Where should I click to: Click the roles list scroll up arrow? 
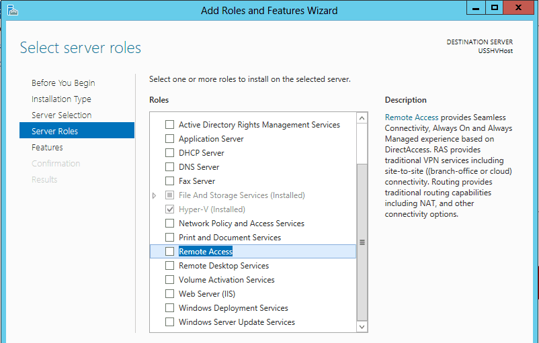[x=362, y=118]
